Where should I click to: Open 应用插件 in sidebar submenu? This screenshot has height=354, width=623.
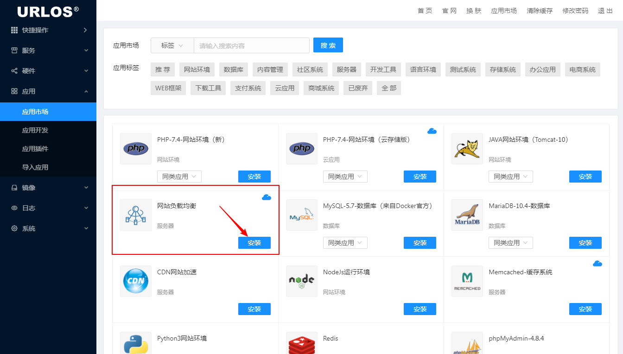pyautogui.click(x=48, y=149)
